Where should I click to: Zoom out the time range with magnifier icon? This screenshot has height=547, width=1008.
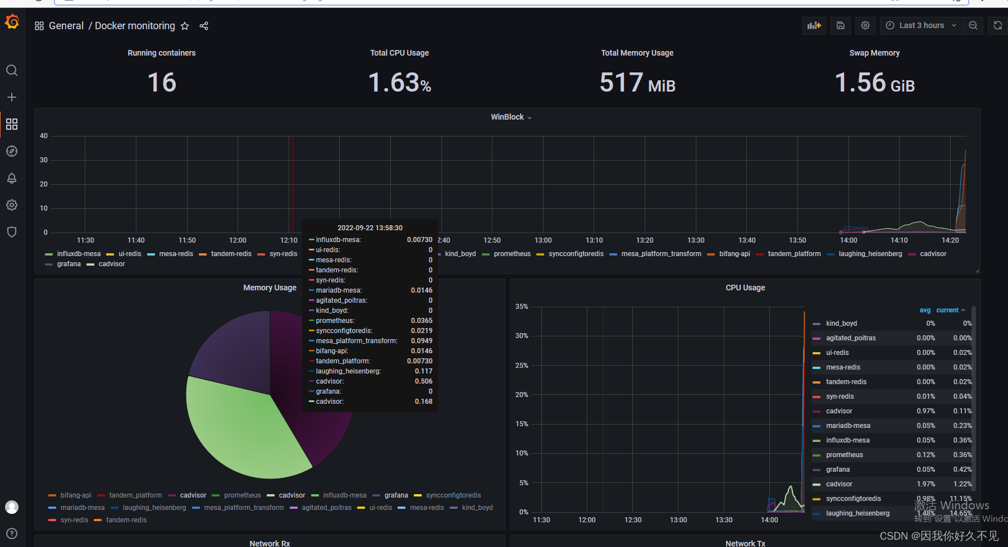click(973, 25)
